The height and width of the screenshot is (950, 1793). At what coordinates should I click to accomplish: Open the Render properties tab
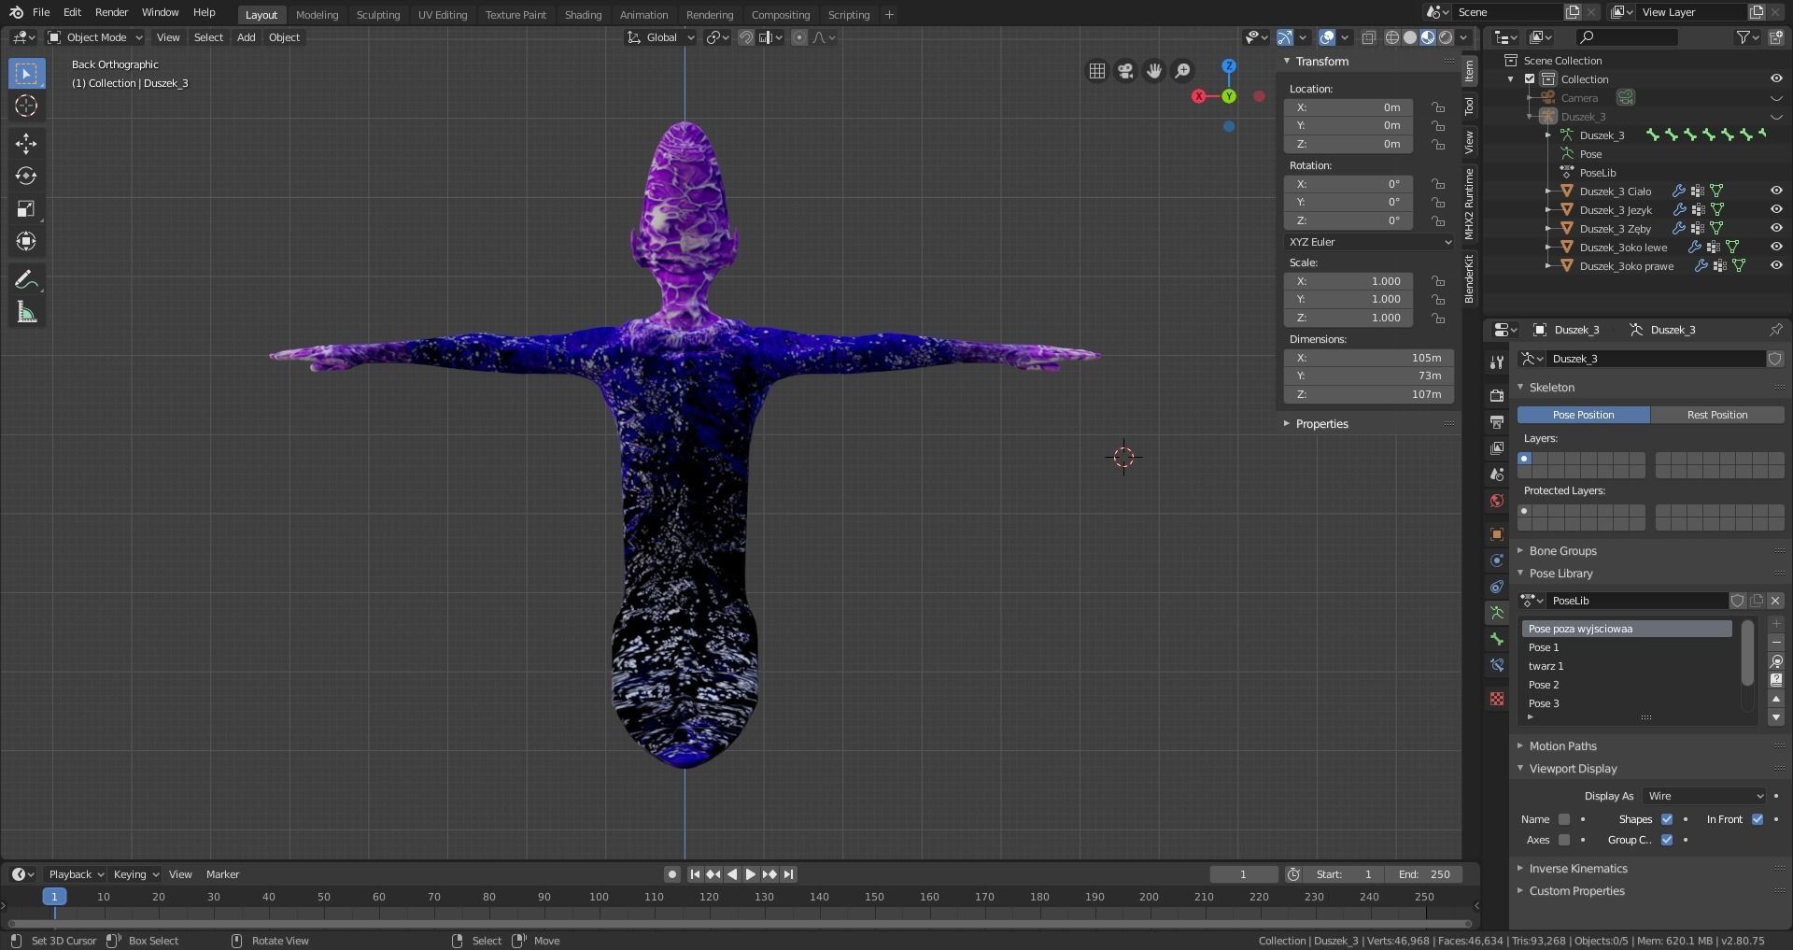click(1497, 396)
